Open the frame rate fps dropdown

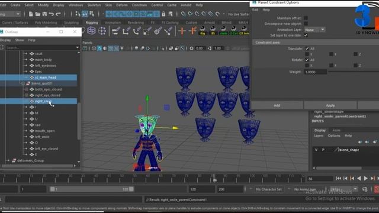coord(343,189)
